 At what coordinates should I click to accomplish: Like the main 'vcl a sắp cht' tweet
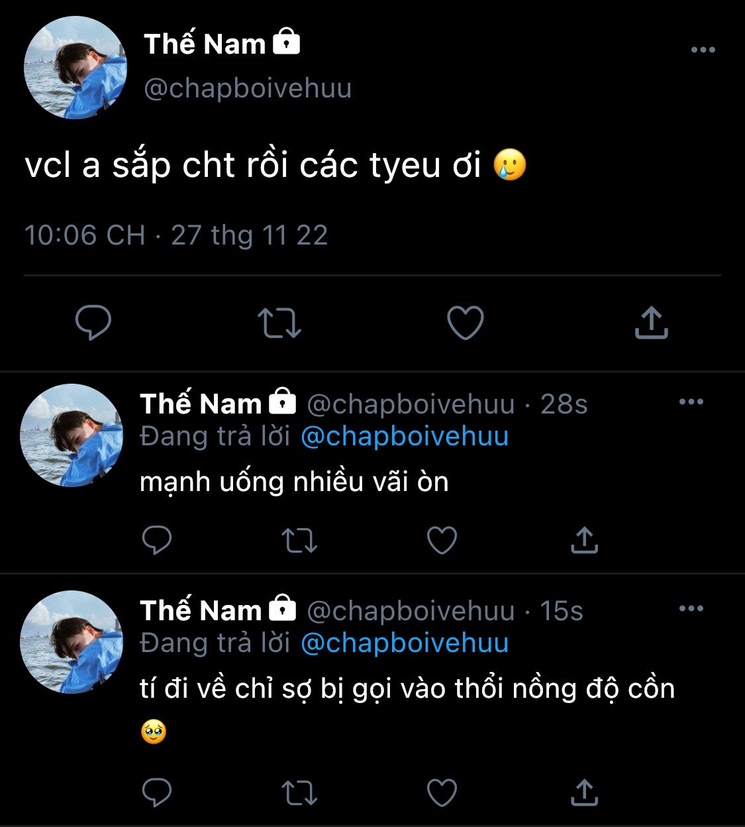tap(466, 323)
